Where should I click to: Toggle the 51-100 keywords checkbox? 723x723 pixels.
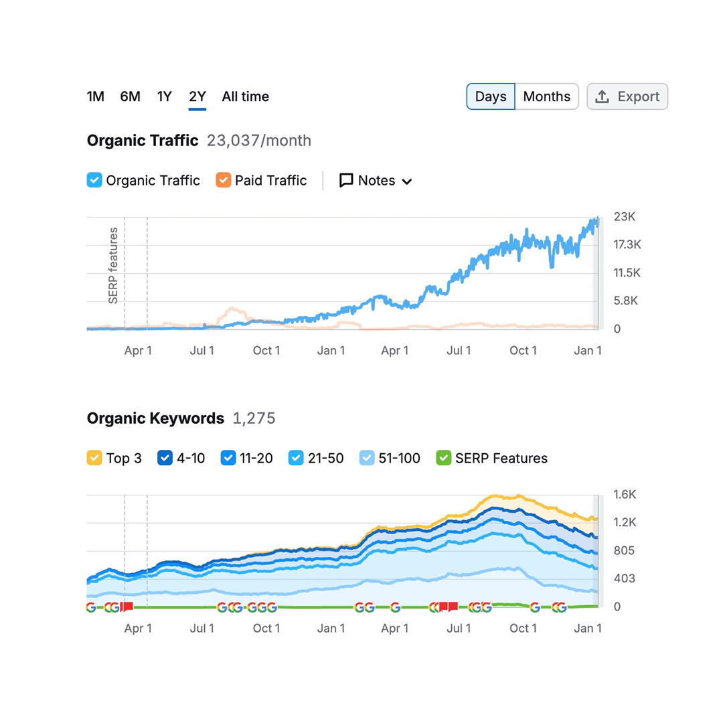[x=367, y=458]
